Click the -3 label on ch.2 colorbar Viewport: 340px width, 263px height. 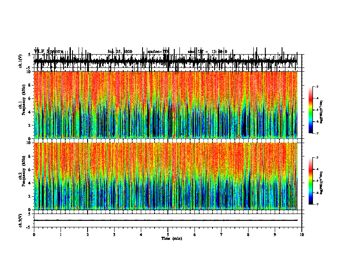coord(317,158)
